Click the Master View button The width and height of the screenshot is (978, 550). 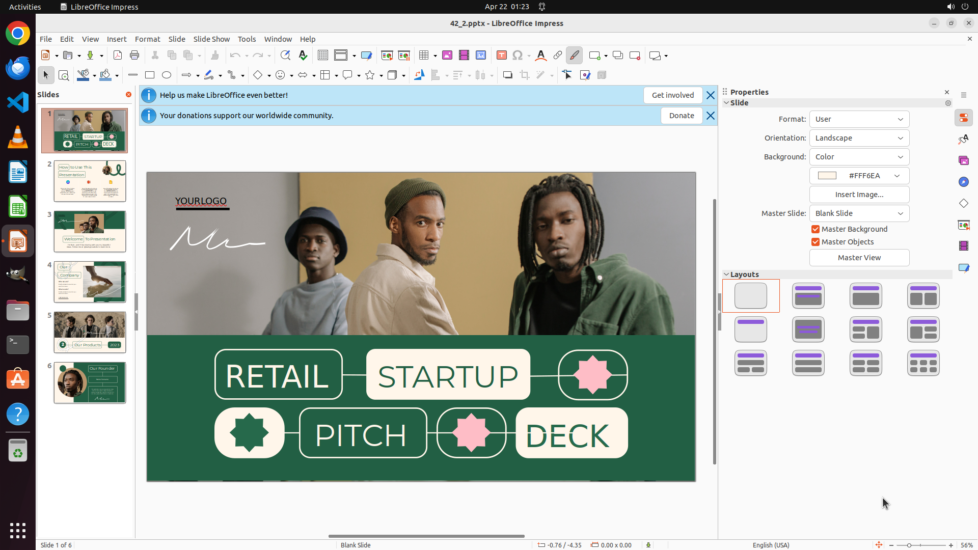[x=859, y=258]
